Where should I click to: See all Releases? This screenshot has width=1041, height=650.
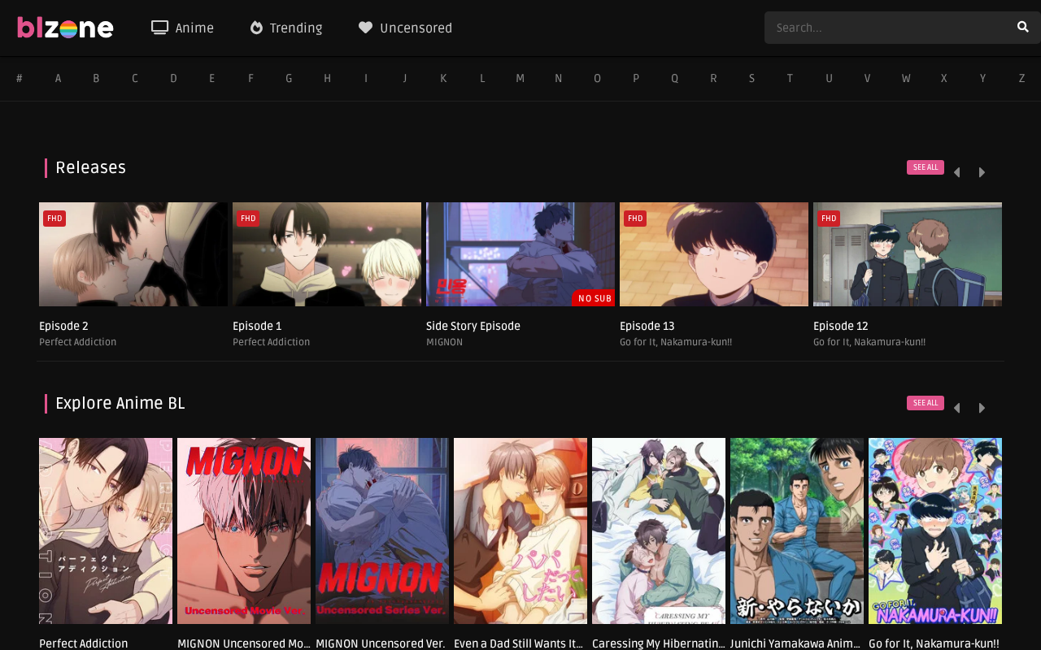[x=926, y=167]
